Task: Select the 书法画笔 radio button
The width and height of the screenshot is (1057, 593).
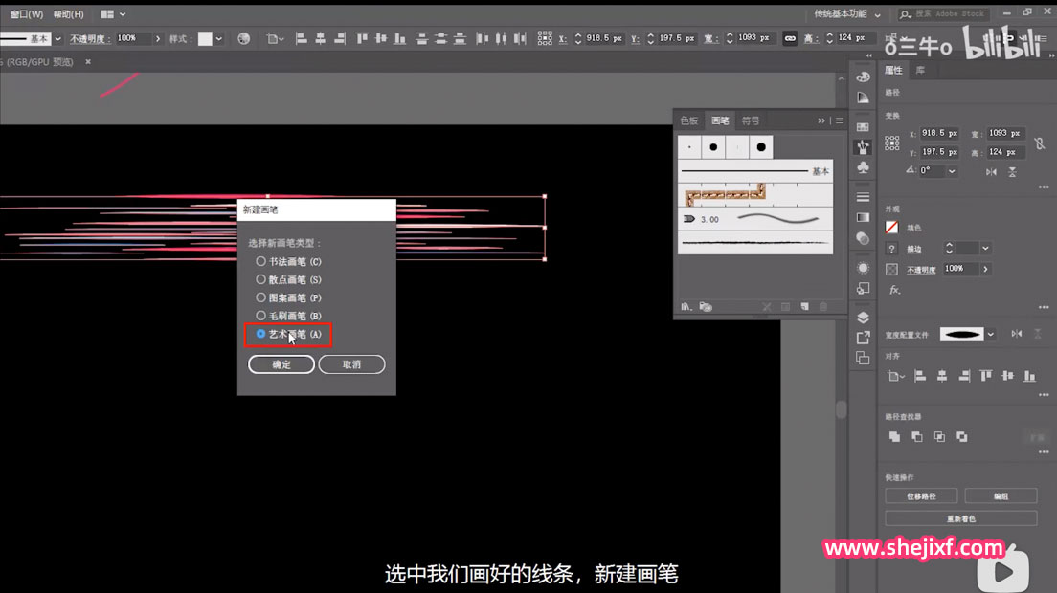Action: coord(261,261)
